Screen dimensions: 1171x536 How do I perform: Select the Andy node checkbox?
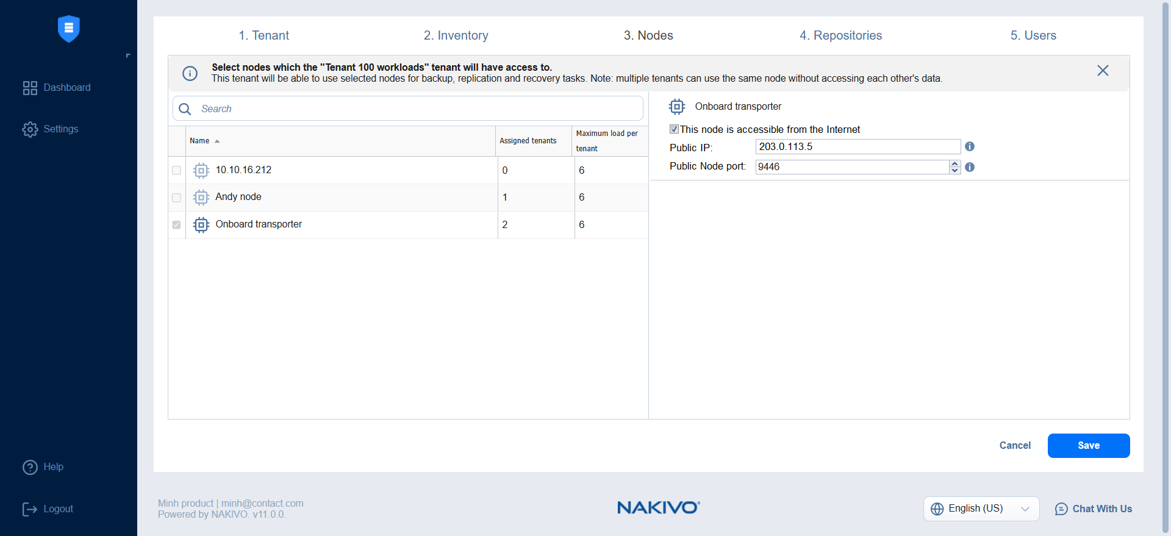tap(177, 198)
